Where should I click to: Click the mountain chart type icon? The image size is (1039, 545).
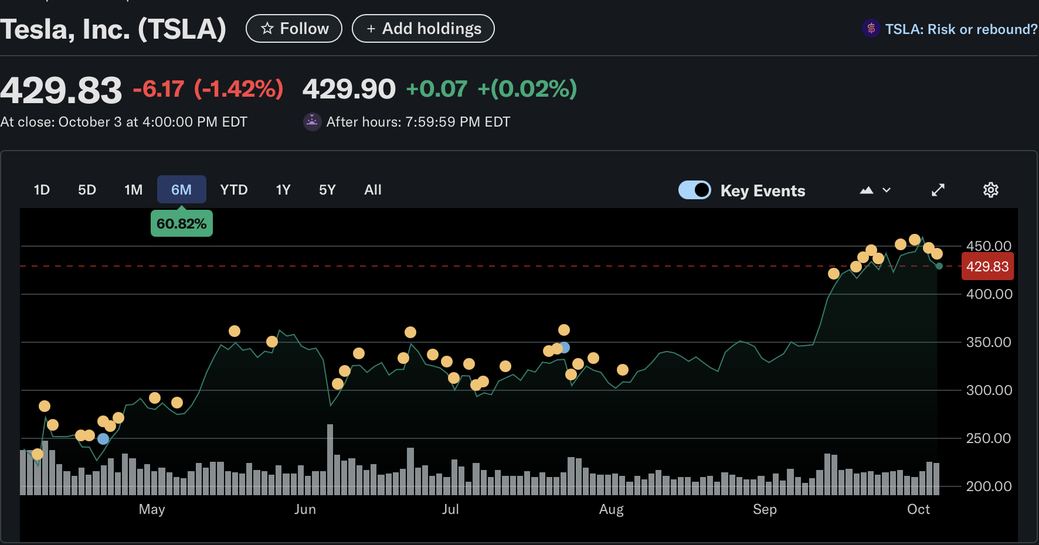click(x=866, y=190)
